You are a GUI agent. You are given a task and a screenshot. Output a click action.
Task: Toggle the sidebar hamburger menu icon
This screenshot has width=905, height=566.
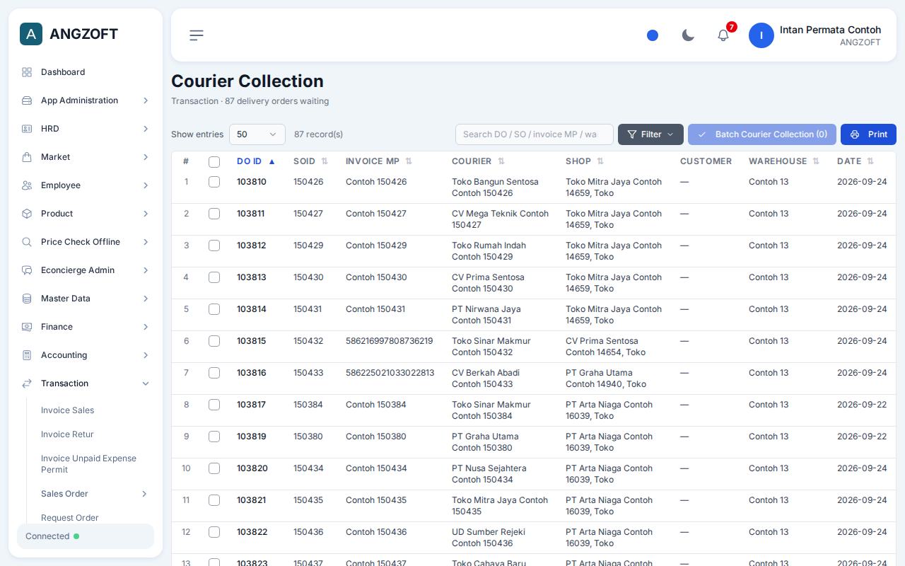pos(197,35)
